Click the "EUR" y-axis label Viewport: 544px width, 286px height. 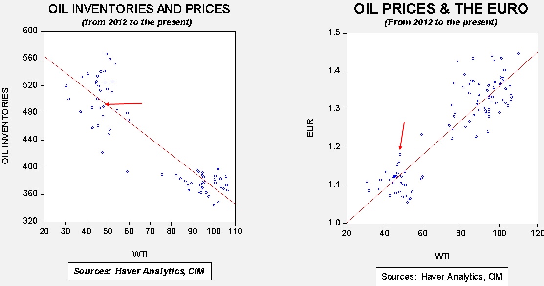(311, 128)
